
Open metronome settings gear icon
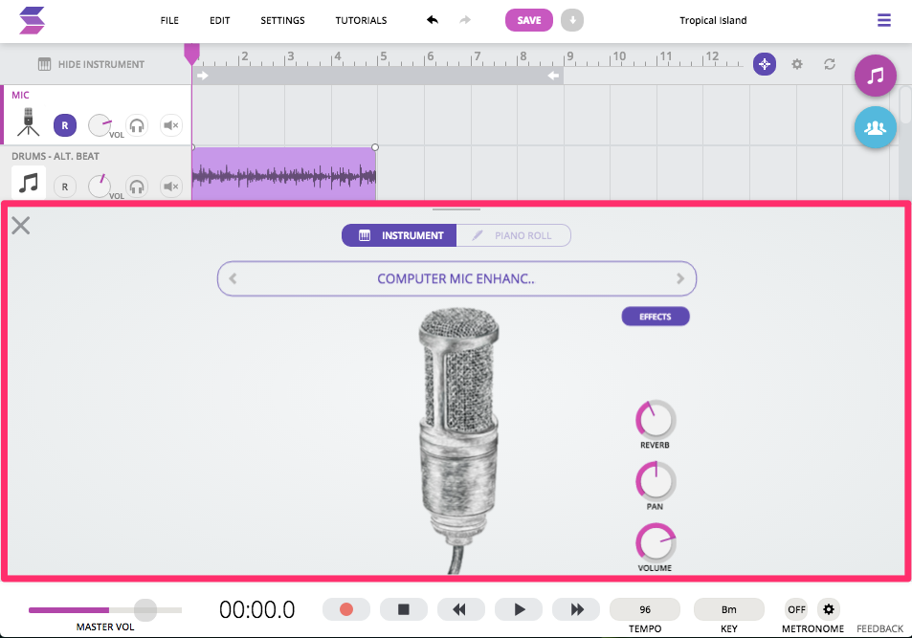click(828, 609)
